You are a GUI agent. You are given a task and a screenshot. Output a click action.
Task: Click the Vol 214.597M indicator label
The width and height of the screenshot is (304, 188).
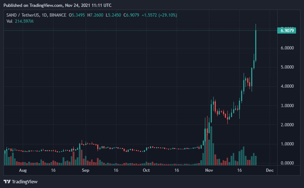click(x=20, y=21)
